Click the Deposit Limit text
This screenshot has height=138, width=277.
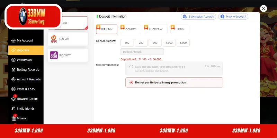141,59
